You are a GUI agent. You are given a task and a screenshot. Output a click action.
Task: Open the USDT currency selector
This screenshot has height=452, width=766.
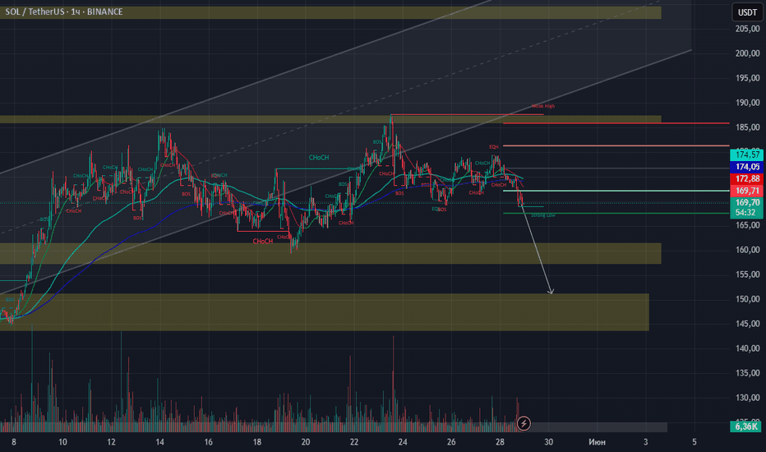coord(747,12)
